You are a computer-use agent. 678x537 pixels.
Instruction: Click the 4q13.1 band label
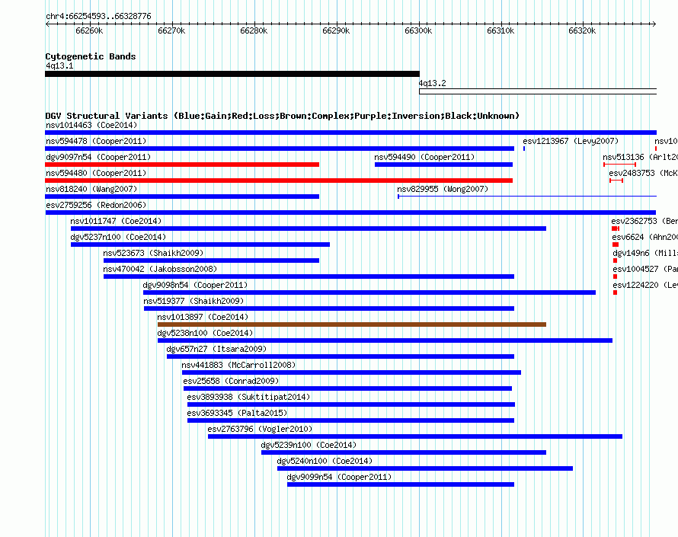(x=59, y=66)
